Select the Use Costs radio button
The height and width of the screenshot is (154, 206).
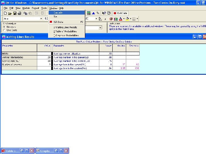pyautogui.click(x=5, y=30)
